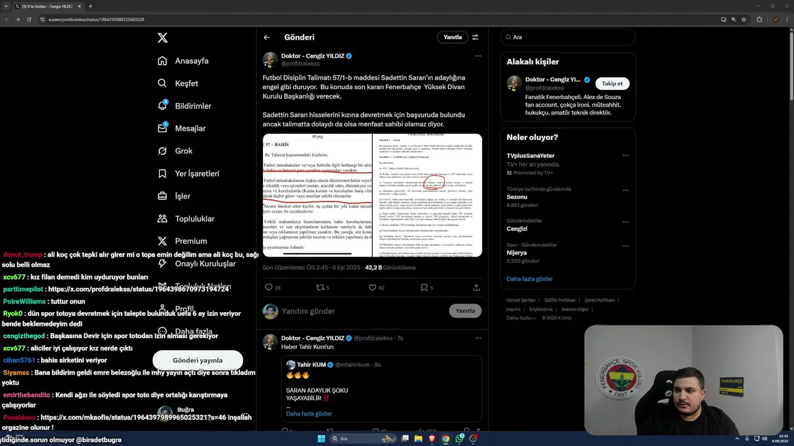The height and width of the screenshot is (446, 794).
Task: Open Bildirimler notifications page
Action: (x=184, y=106)
